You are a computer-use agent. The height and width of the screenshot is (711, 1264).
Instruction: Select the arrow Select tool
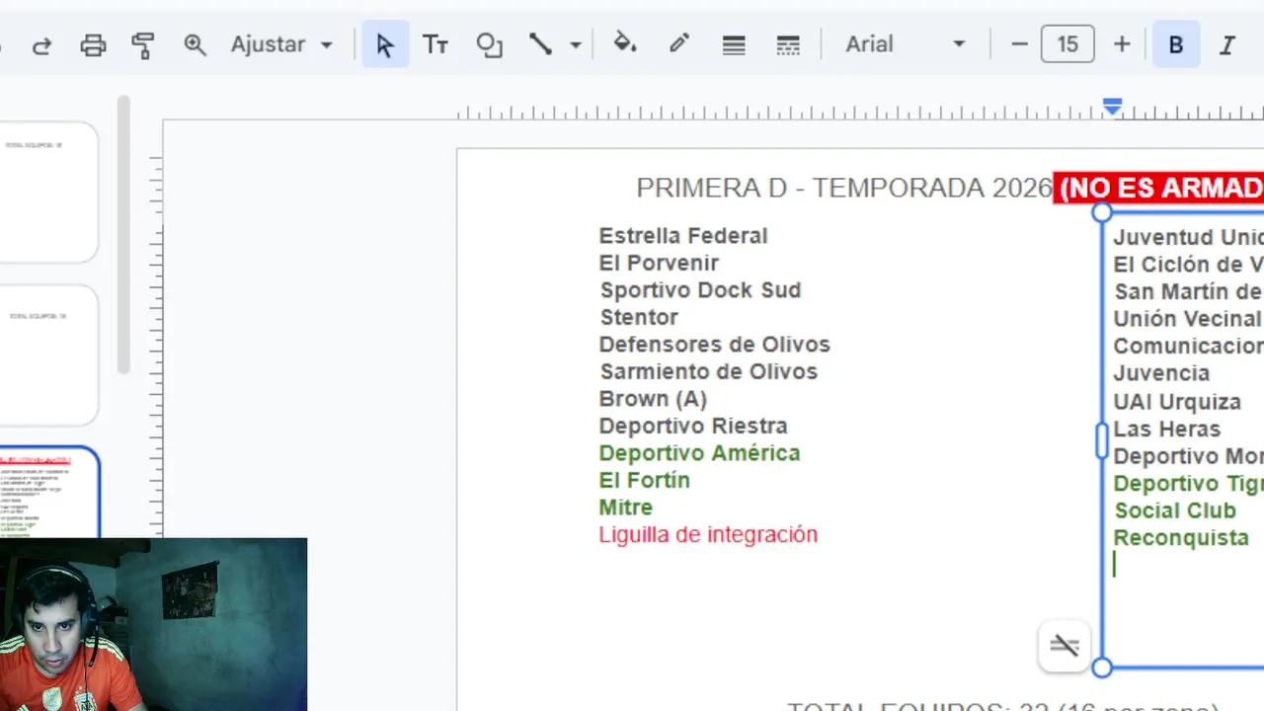pyautogui.click(x=385, y=44)
